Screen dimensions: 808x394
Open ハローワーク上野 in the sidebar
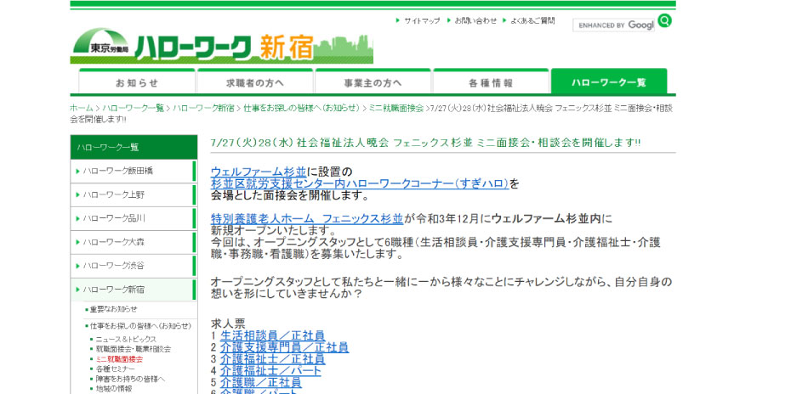(134, 194)
